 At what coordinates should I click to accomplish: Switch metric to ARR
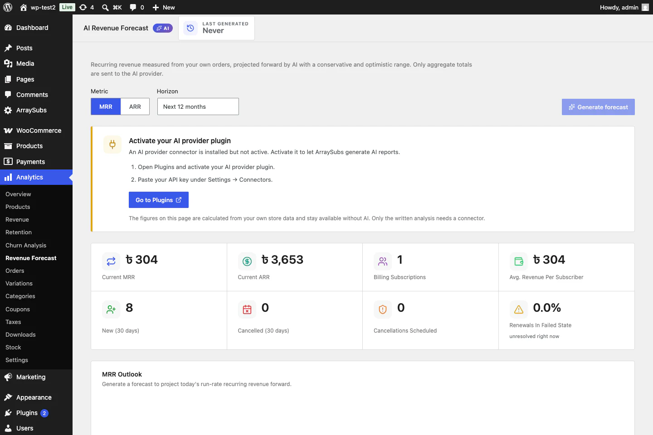click(135, 106)
